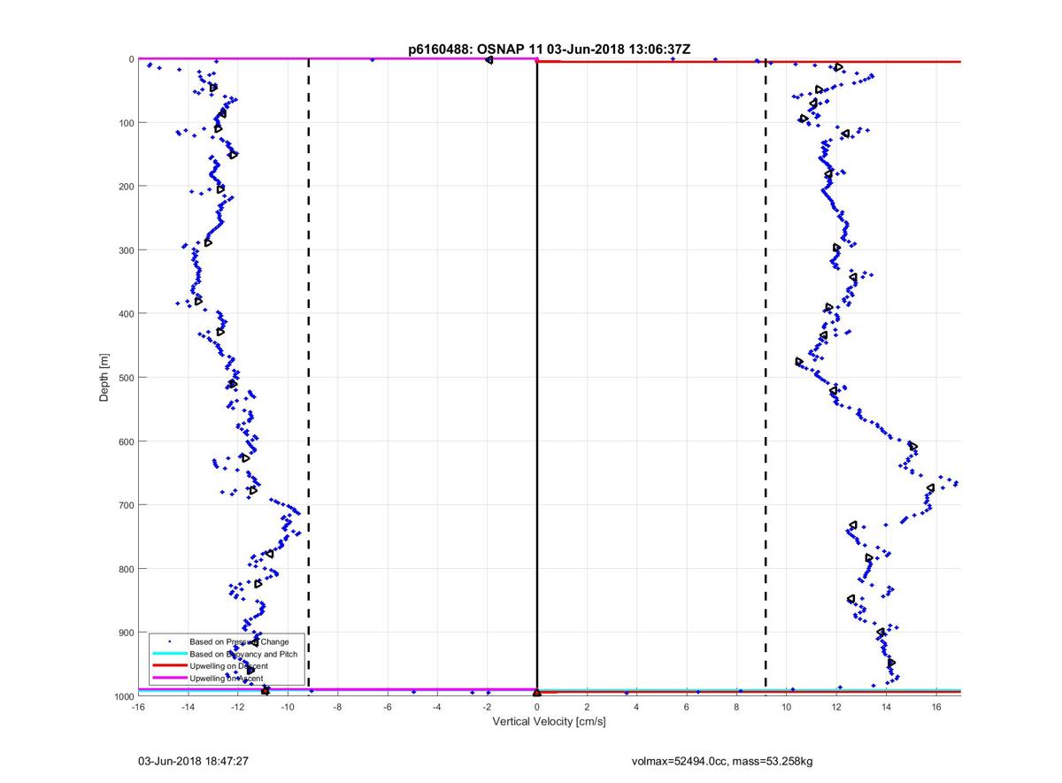Click the velocity axis tick label 10

pos(786,708)
